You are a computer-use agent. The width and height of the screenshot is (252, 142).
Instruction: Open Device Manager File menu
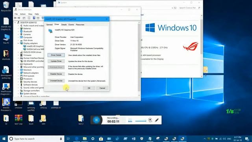click(16, 14)
